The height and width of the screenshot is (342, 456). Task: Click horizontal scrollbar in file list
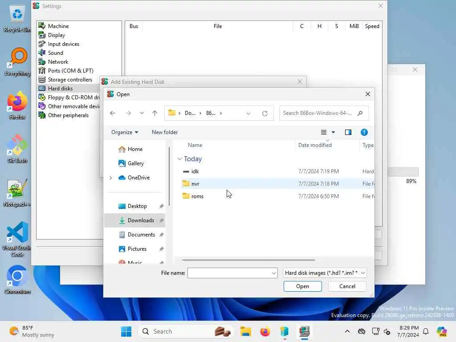(x=248, y=260)
